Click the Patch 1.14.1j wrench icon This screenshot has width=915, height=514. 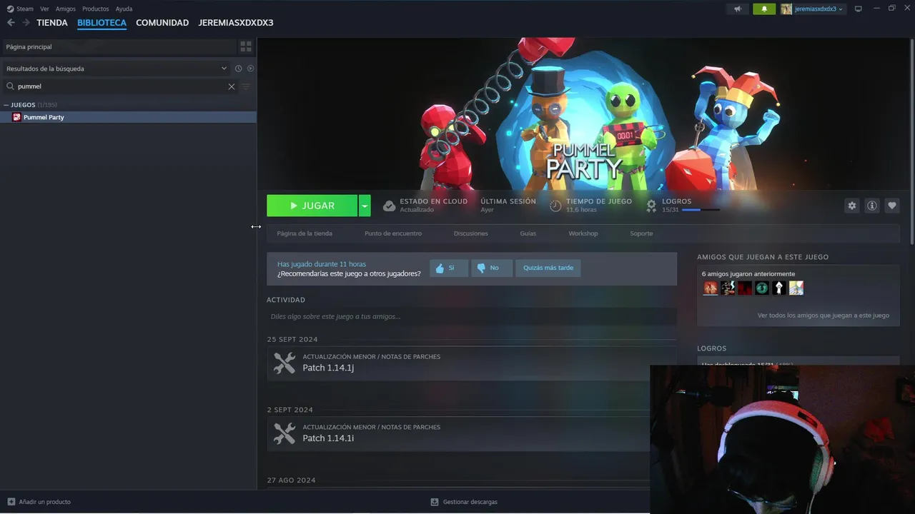click(x=285, y=363)
